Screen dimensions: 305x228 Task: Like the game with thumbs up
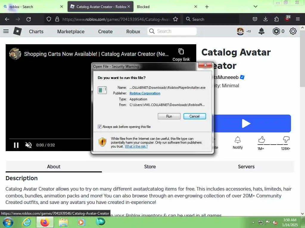point(262,140)
